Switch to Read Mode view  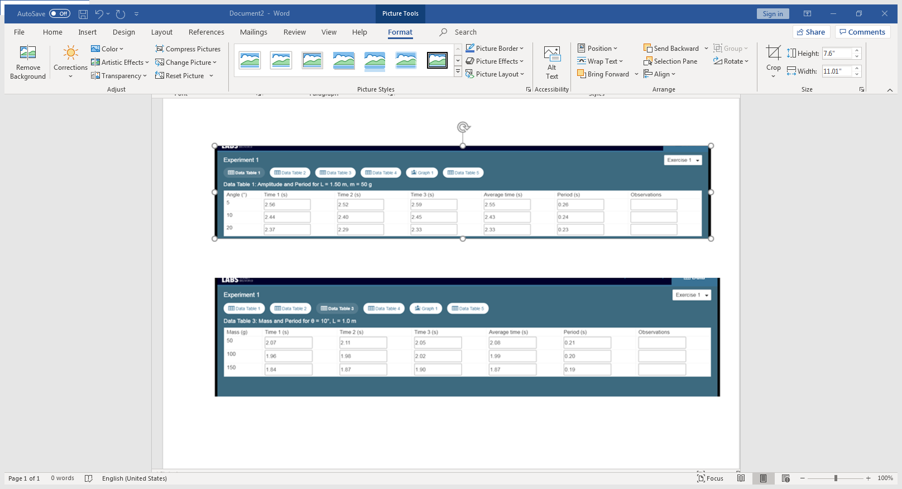[741, 478]
